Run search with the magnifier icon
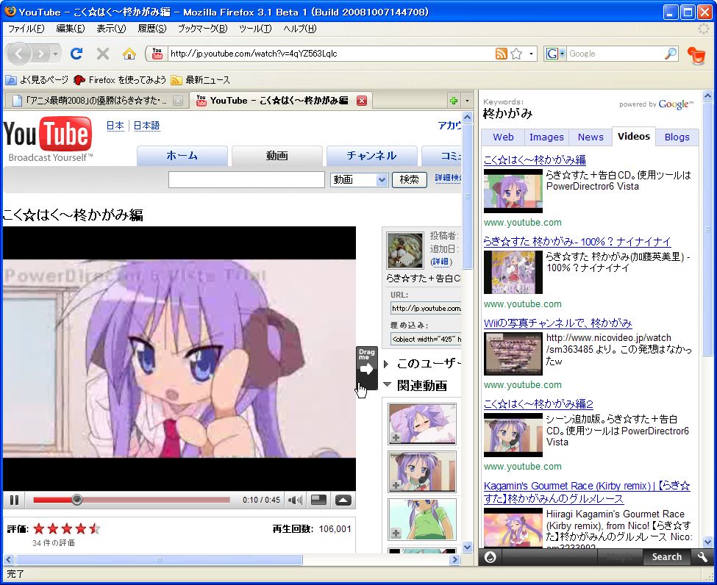This screenshot has height=585, width=717. [x=671, y=54]
